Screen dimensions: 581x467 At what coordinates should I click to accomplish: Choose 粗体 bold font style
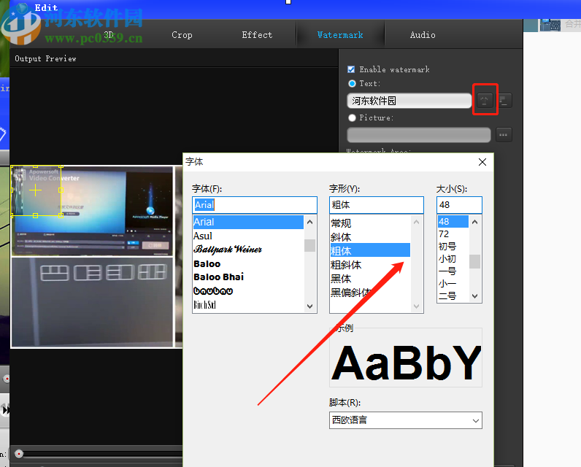click(370, 251)
